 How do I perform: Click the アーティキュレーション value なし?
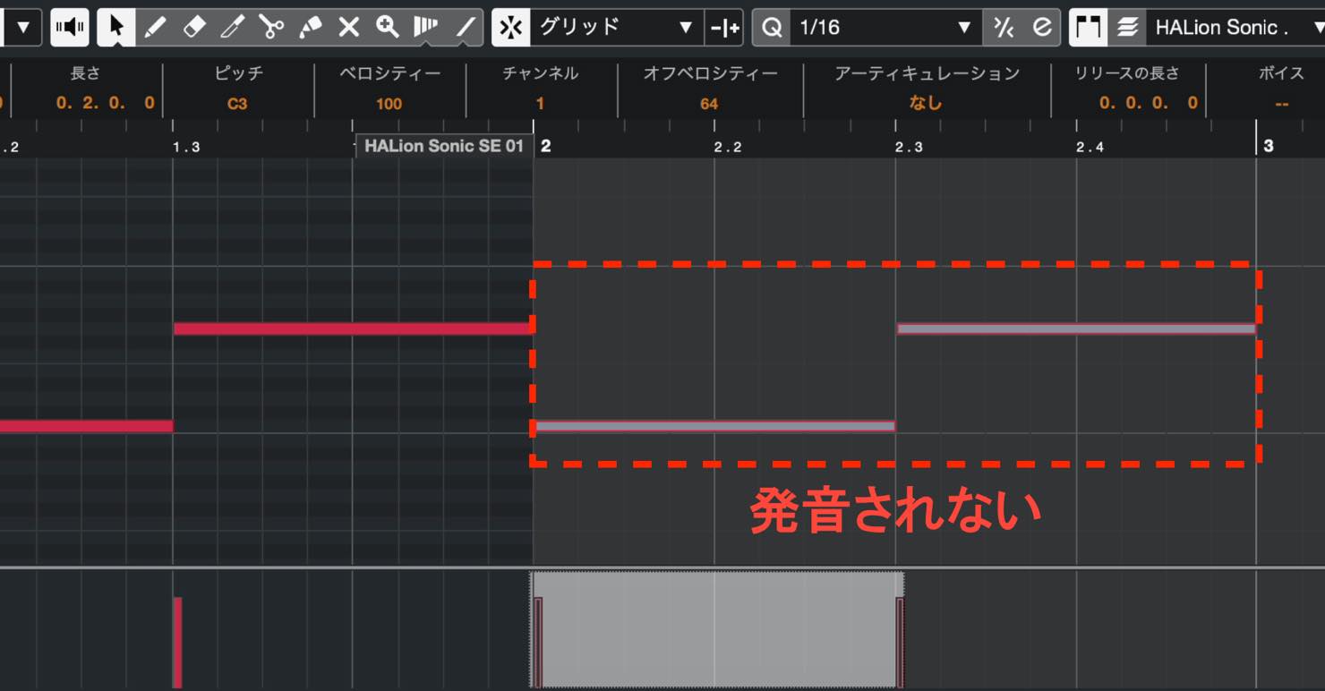click(926, 104)
